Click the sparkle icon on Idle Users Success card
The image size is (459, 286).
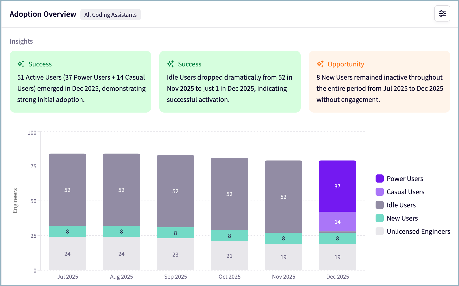click(171, 64)
